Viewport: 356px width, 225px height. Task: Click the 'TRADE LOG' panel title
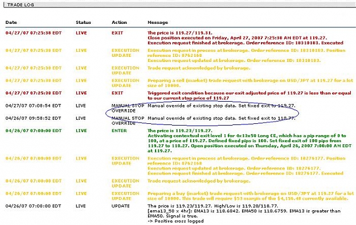(x=21, y=5)
